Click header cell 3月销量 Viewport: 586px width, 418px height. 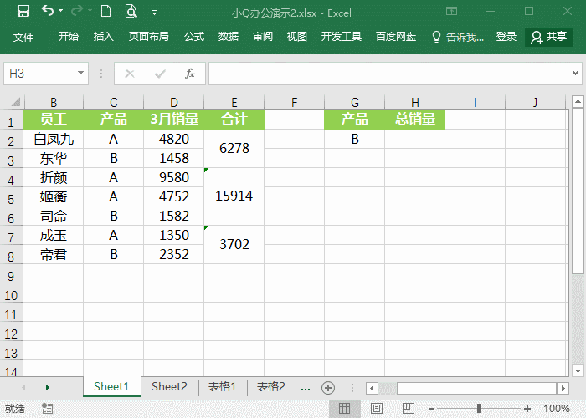[x=174, y=120]
